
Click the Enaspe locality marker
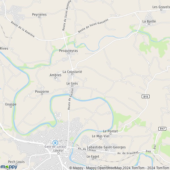point(11,107)
